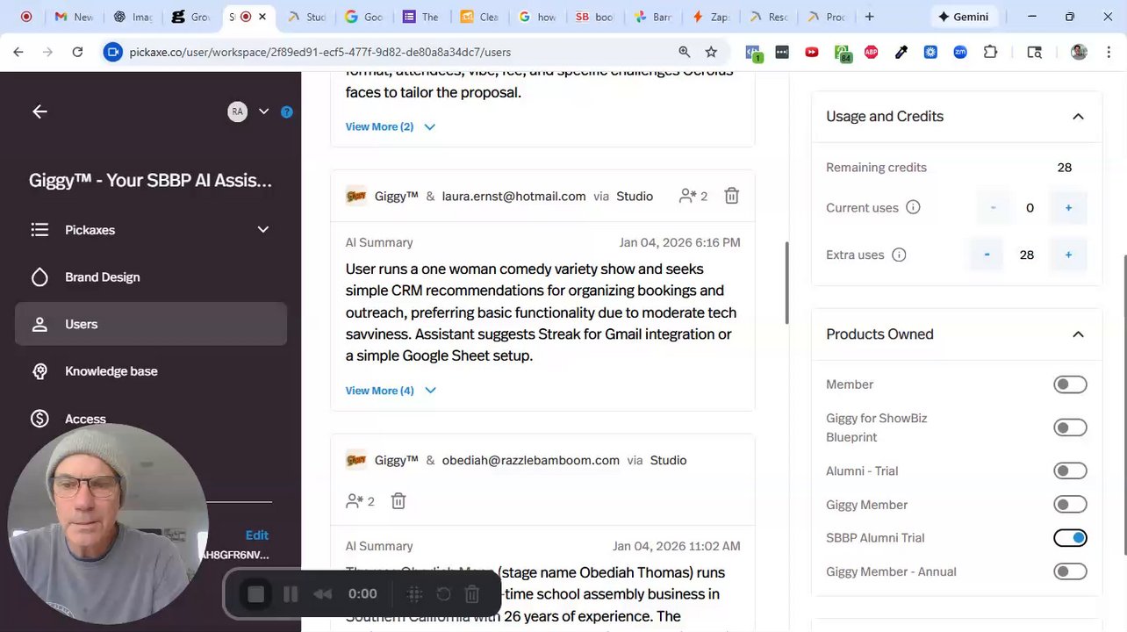1127x632 pixels.
Task: Click the Brand Design droplet icon
Action: pyautogui.click(x=39, y=277)
